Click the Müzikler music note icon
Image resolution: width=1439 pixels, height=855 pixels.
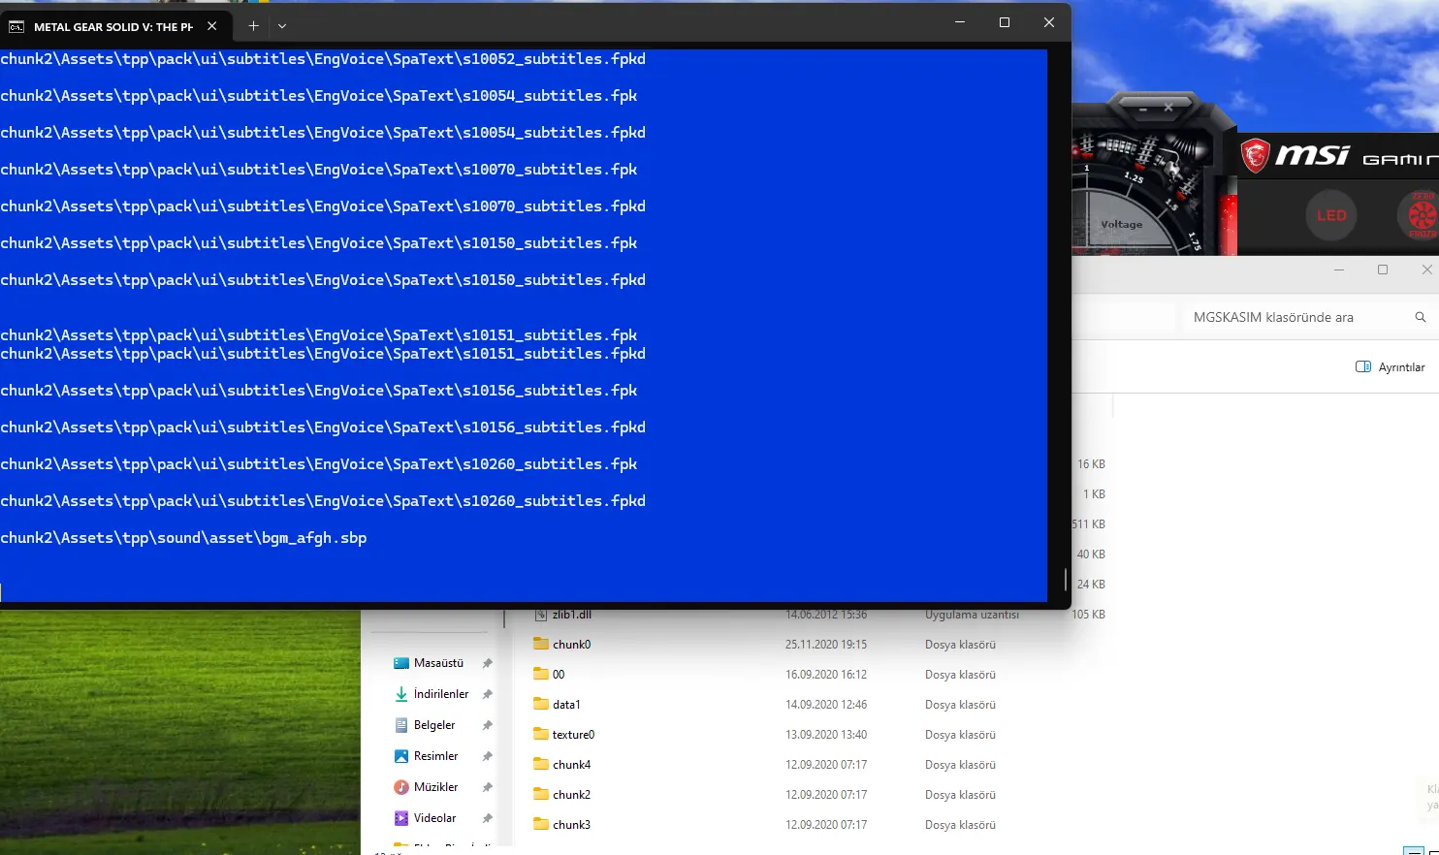pos(401,787)
